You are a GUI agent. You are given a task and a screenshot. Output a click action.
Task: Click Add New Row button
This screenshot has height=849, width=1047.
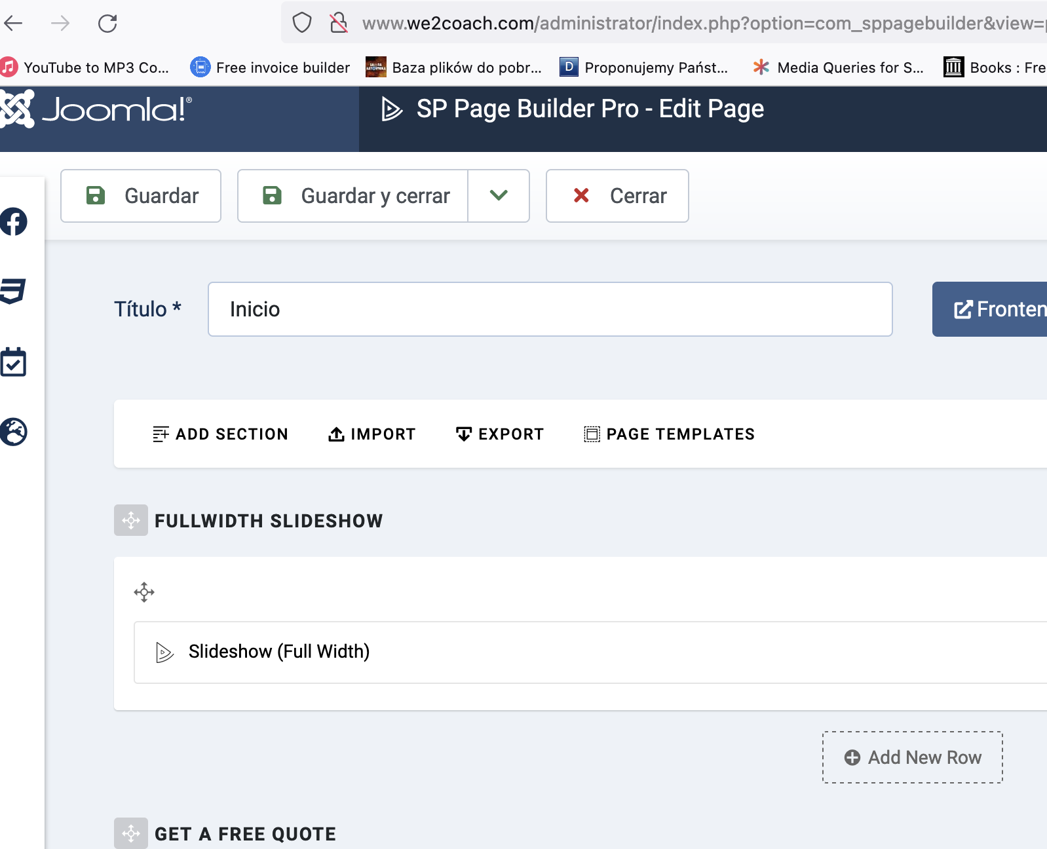[x=912, y=757]
